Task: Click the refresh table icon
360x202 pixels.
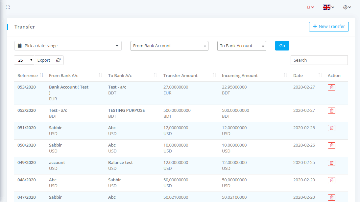Action: [x=59, y=60]
